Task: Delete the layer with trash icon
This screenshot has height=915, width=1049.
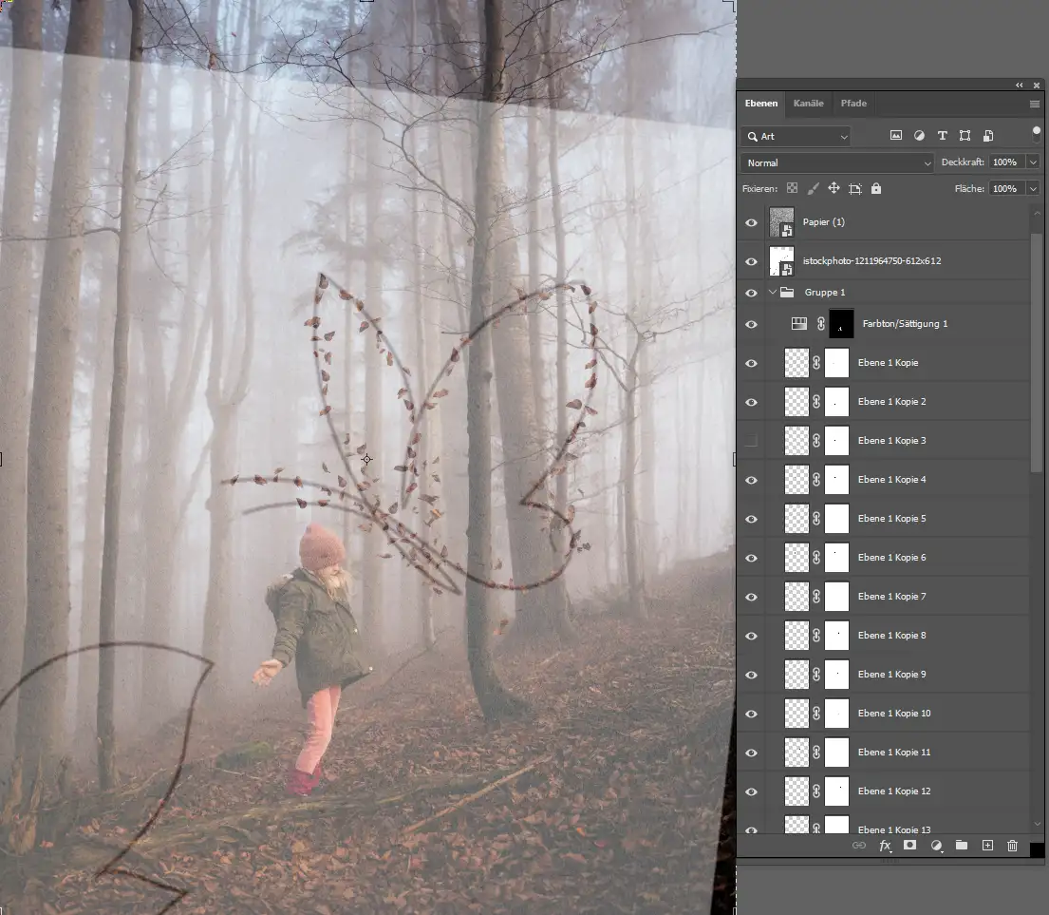Action: 1012,846
